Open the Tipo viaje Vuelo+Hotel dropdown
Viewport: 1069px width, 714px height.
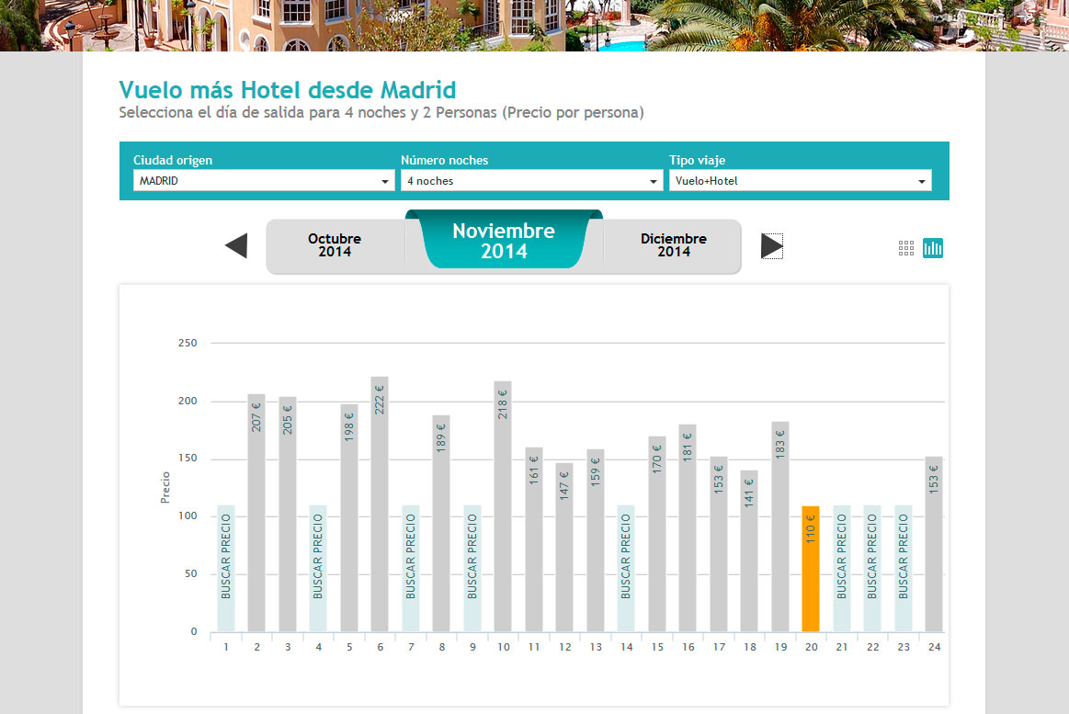pyautogui.click(x=800, y=181)
